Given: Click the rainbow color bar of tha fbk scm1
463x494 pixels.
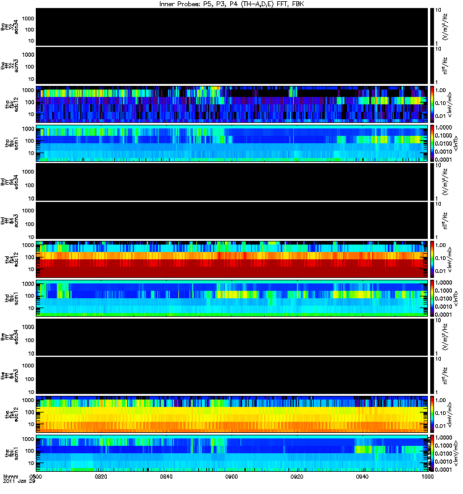Looking at the screenshot, I should pyautogui.click(x=432, y=143).
